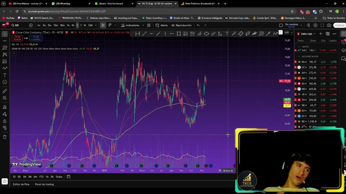Take a chart snapshot camera icon
346x194 pixels.
[x=329, y=25]
